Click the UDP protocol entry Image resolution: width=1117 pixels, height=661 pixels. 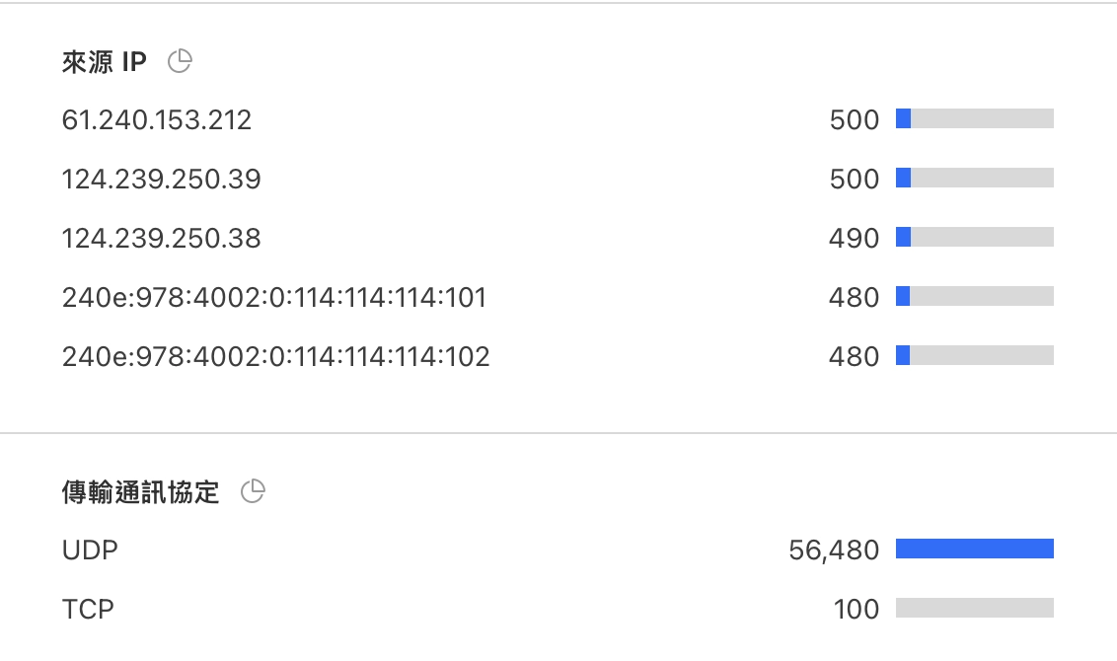tap(90, 550)
